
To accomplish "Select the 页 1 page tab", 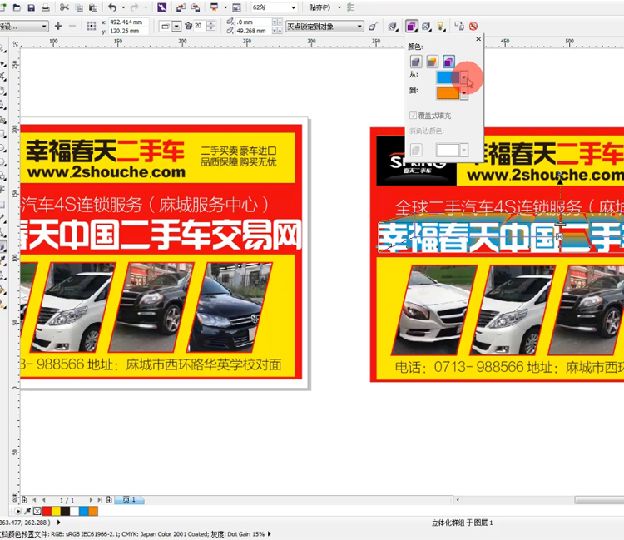I will click(129, 499).
